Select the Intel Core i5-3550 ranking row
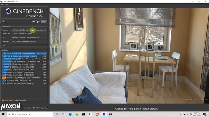Image resolution: width=209 pixels, height=117 pixels. [x=24, y=81]
